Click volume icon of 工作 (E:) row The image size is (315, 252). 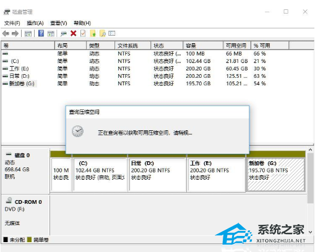click(6, 69)
